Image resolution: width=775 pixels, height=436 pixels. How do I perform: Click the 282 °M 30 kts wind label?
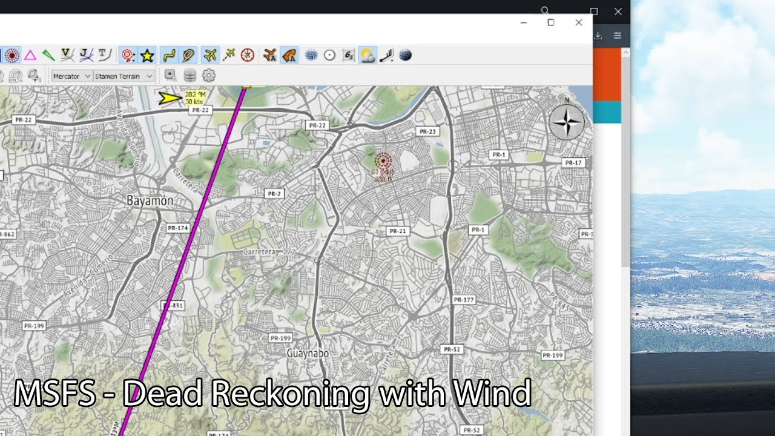(x=195, y=97)
